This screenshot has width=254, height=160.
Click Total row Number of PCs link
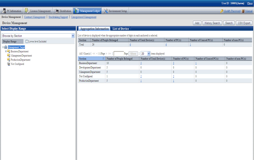[166, 44]
